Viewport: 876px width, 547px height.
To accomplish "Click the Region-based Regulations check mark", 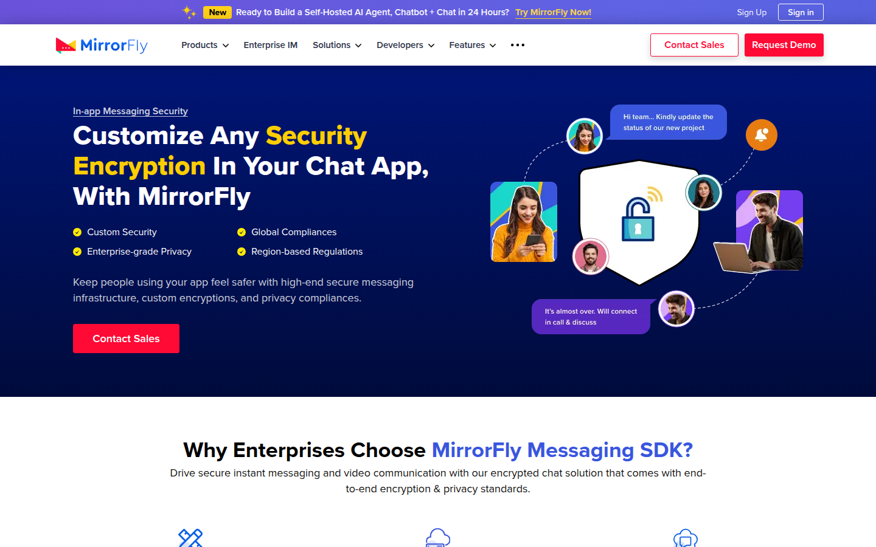I will [242, 252].
